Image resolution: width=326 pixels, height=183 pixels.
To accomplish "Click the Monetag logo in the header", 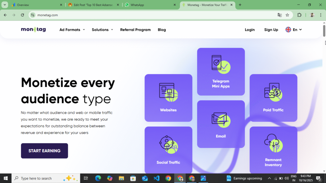I will click(x=33, y=29).
